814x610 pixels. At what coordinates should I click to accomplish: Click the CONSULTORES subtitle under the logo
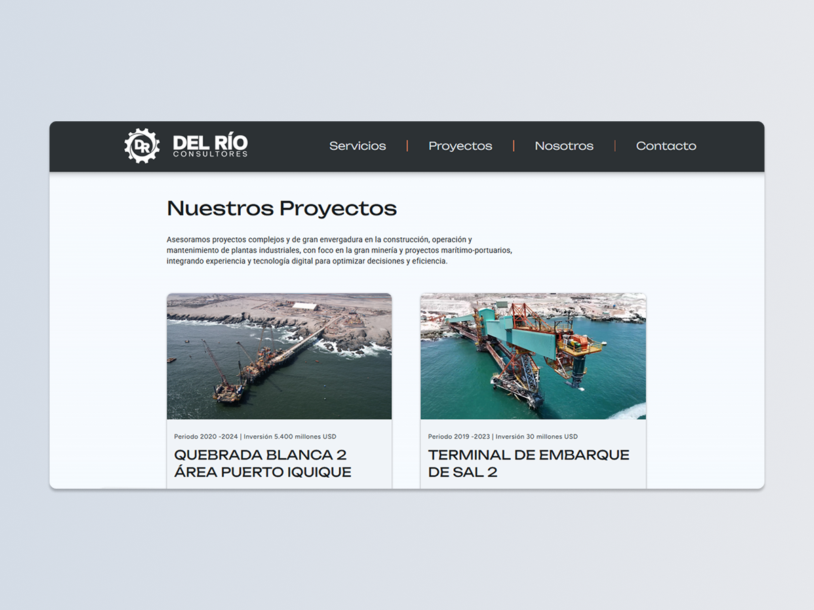pos(210,155)
